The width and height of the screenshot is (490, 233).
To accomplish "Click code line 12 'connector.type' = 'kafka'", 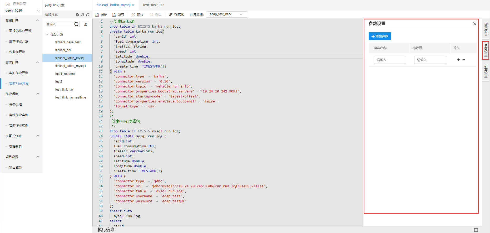I will pos(141,76).
